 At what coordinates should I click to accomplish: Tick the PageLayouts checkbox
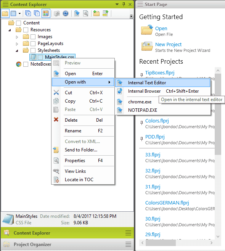click(x=33, y=43)
